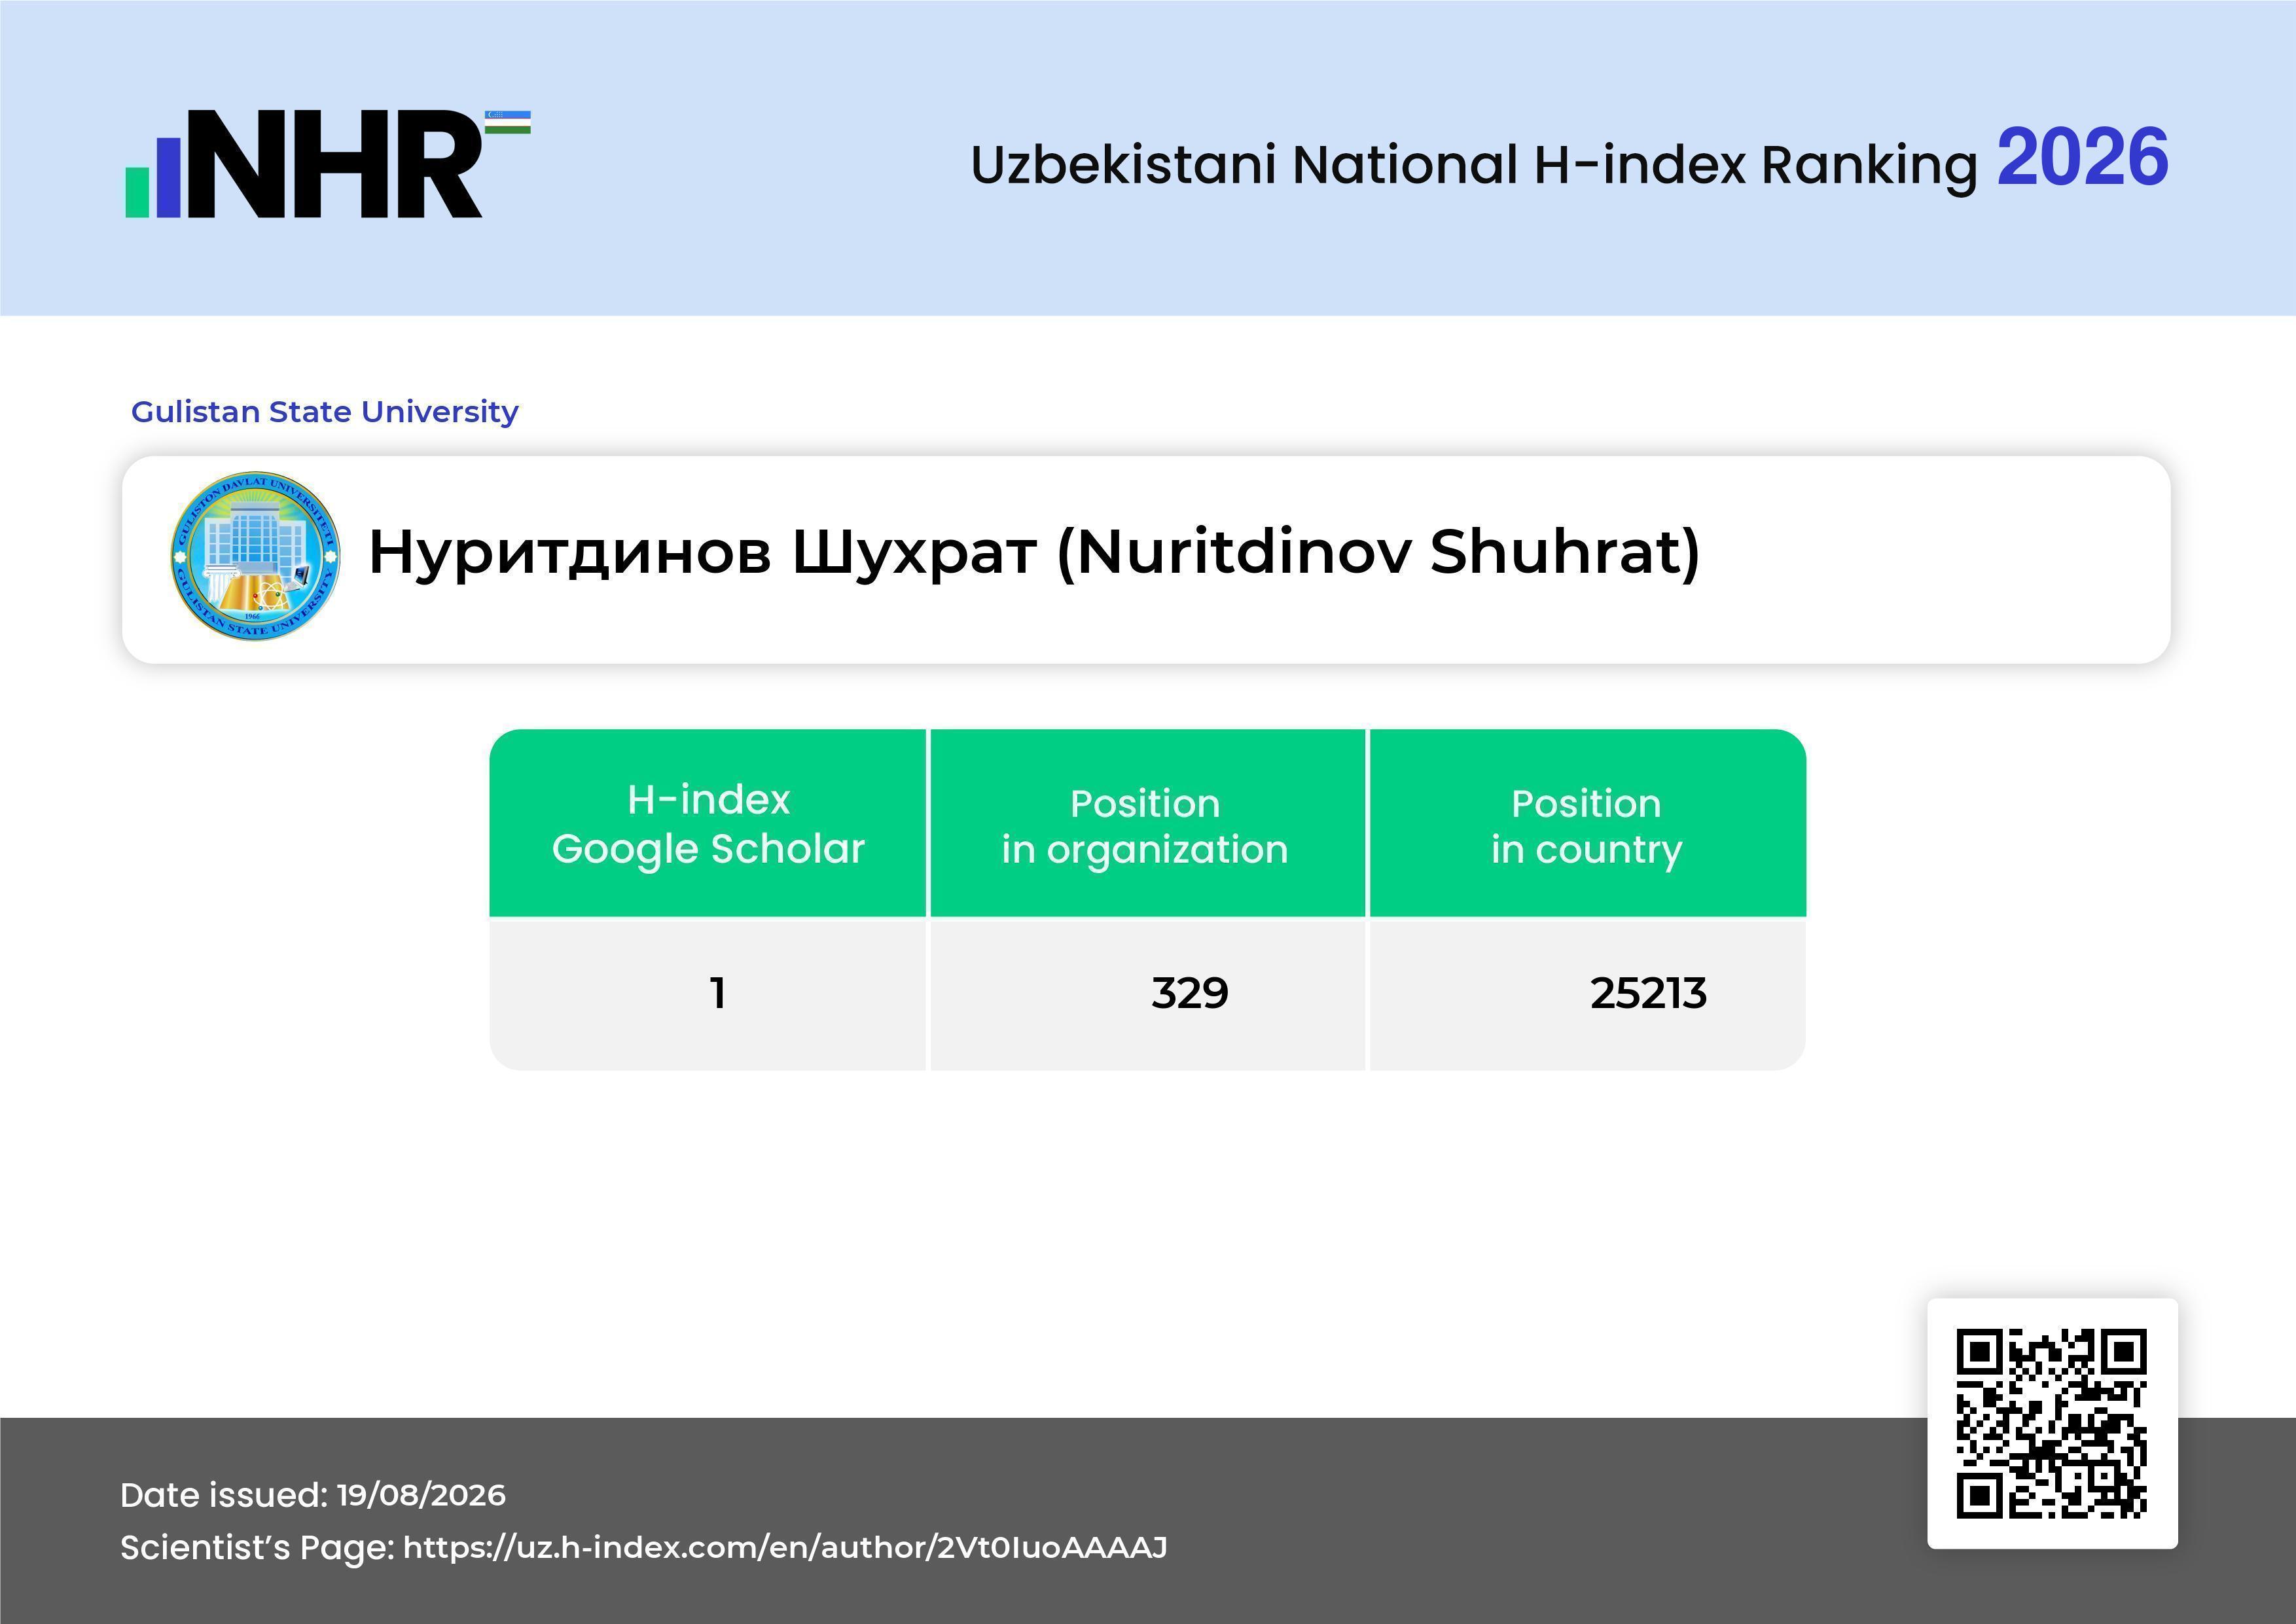The image size is (2296, 1624).
Task: Click the H-index Google Scholar column header
Action: tap(708, 823)
